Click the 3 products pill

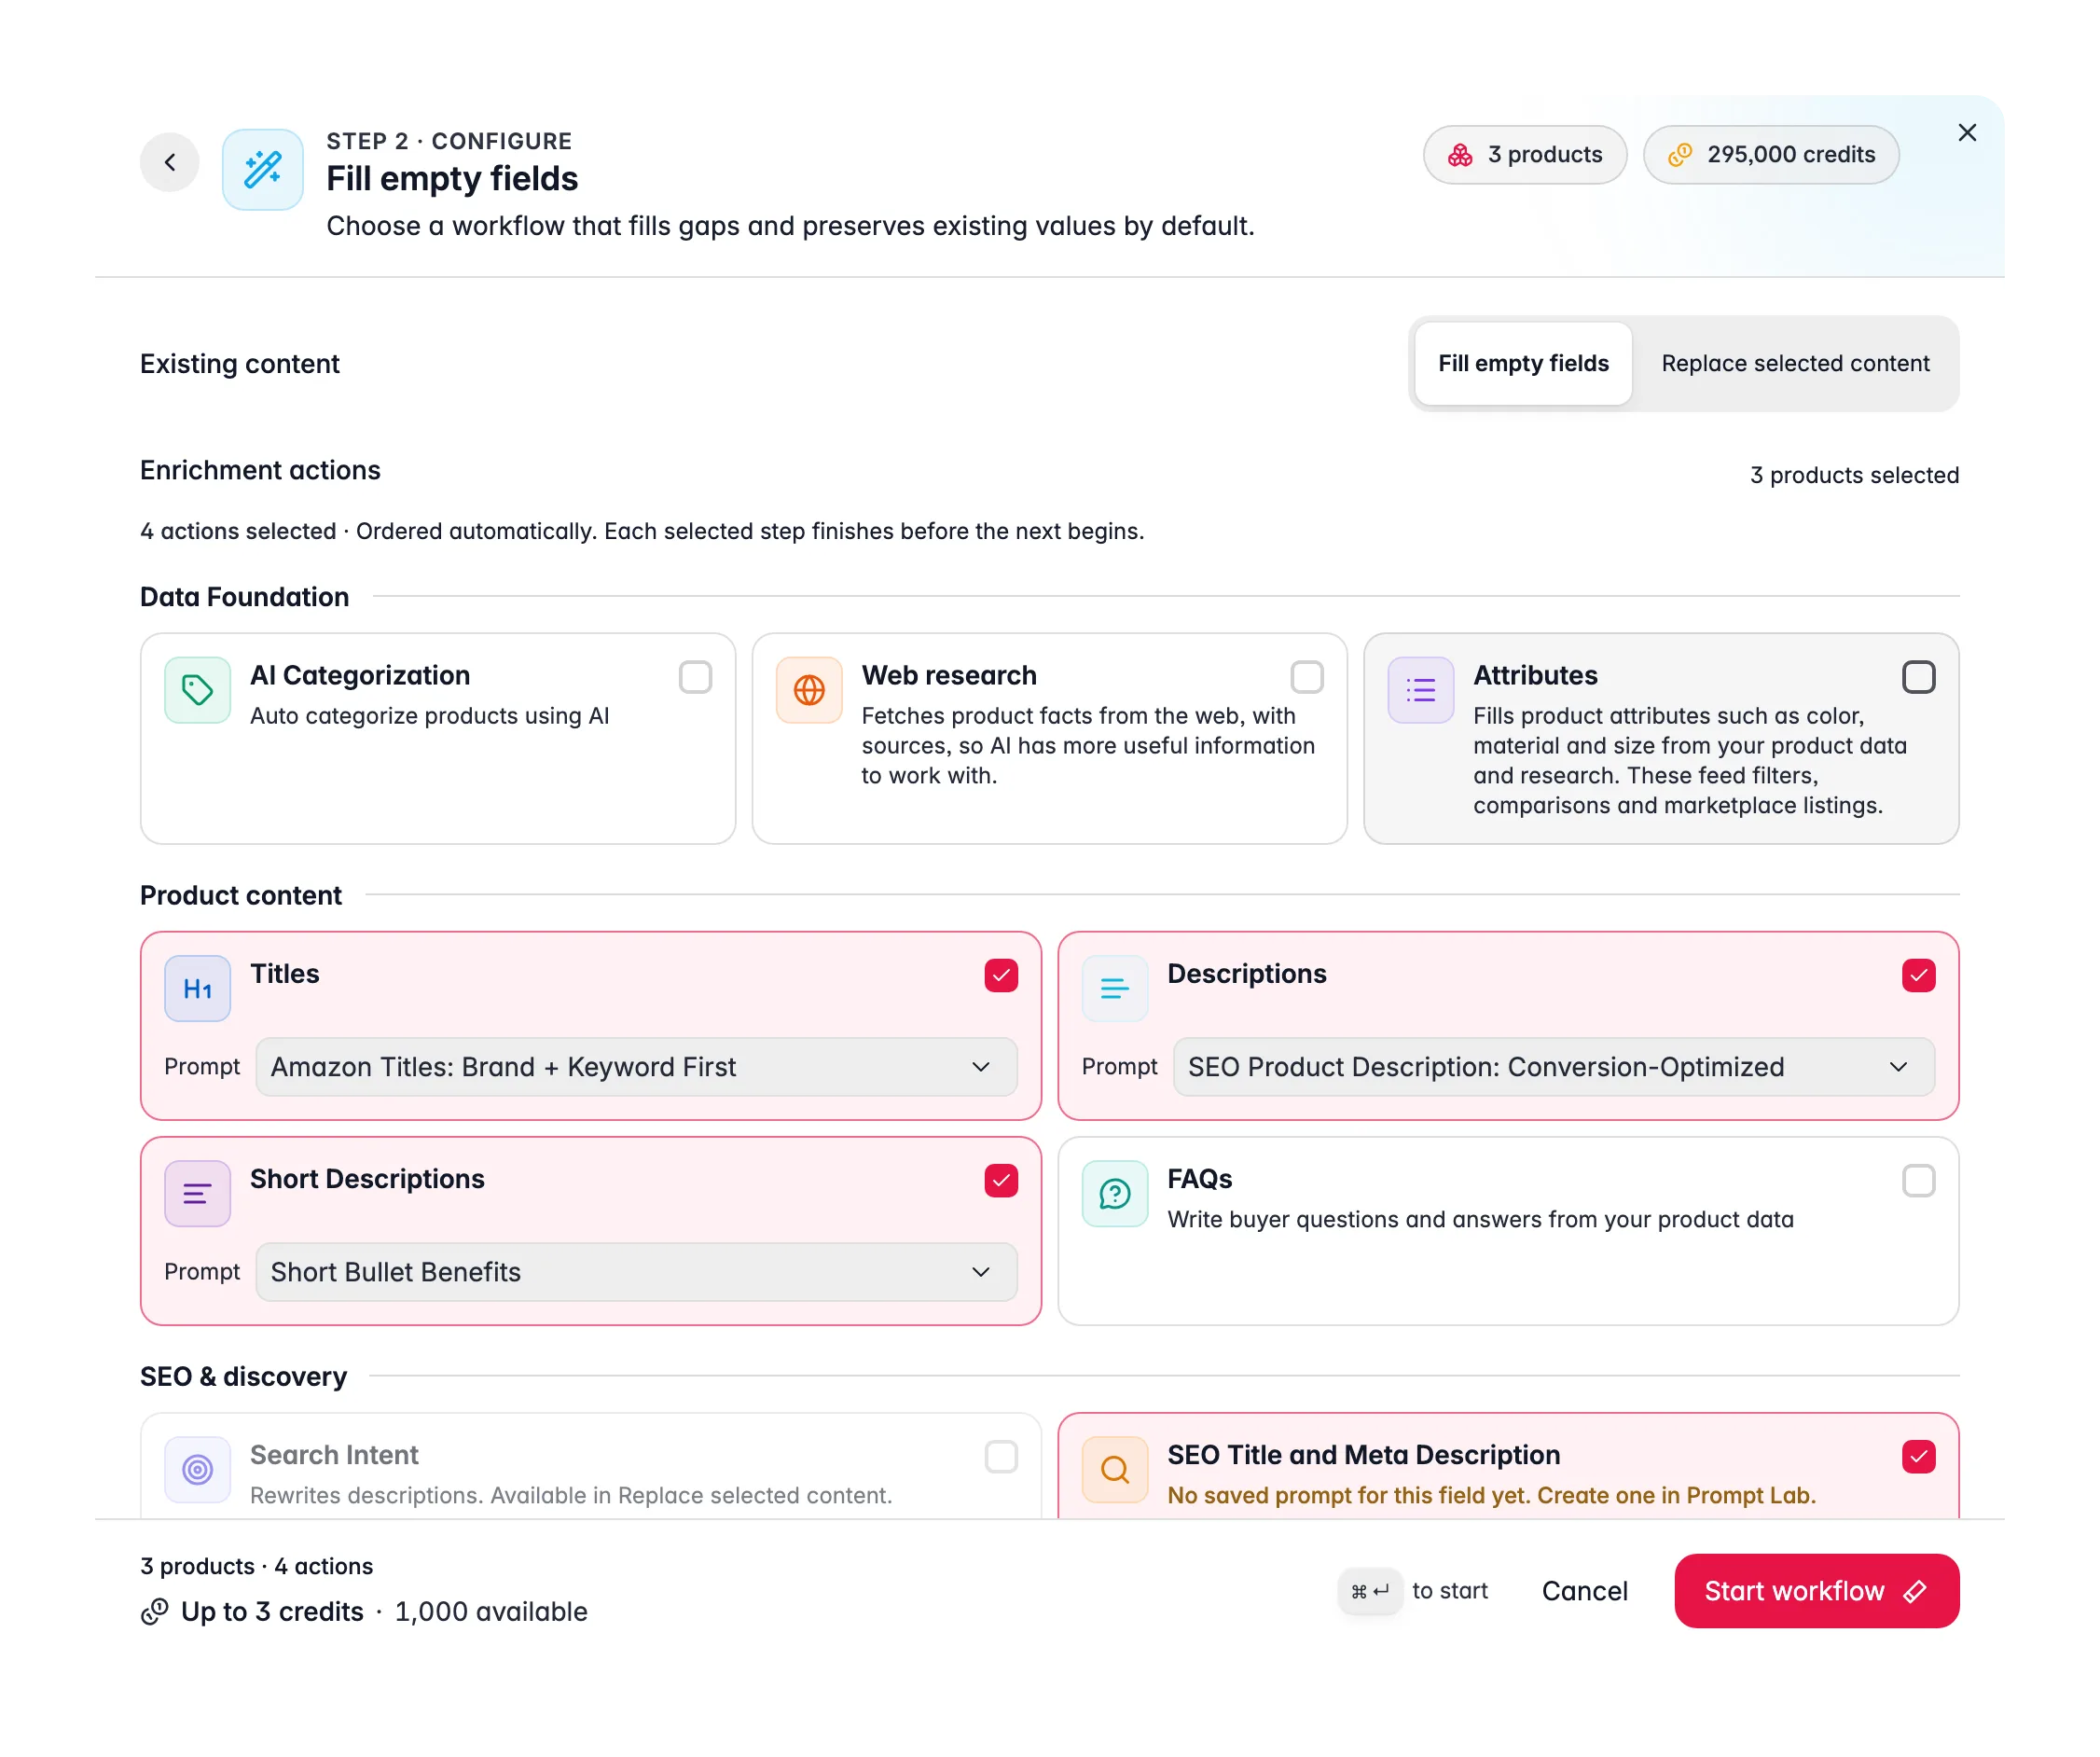tap(1524, 154)
